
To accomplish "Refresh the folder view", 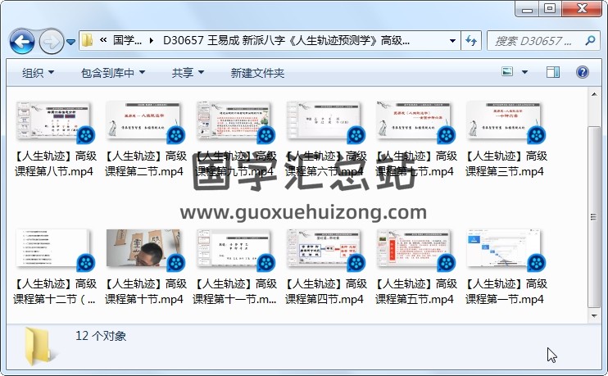I will [x=471, y=41].
